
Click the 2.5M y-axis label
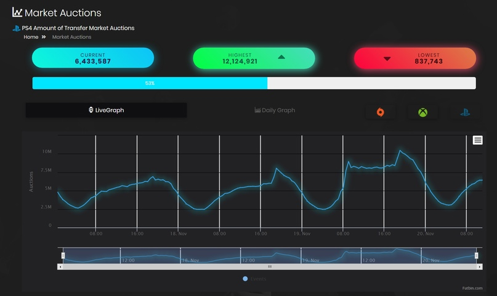point(46,207)
